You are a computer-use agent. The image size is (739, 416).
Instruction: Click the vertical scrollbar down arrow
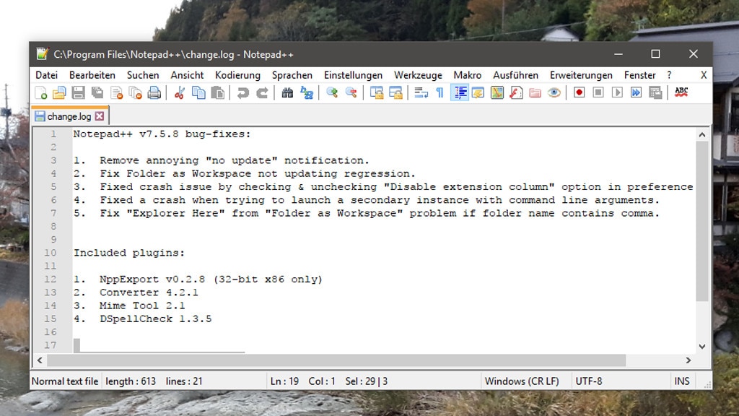coord(702,347)
